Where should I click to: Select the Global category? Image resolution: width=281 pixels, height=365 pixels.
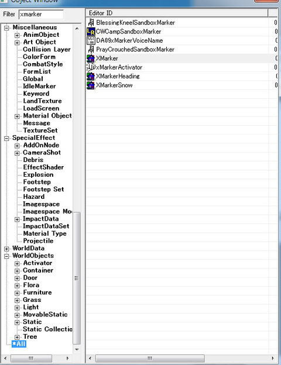(33, 79)
